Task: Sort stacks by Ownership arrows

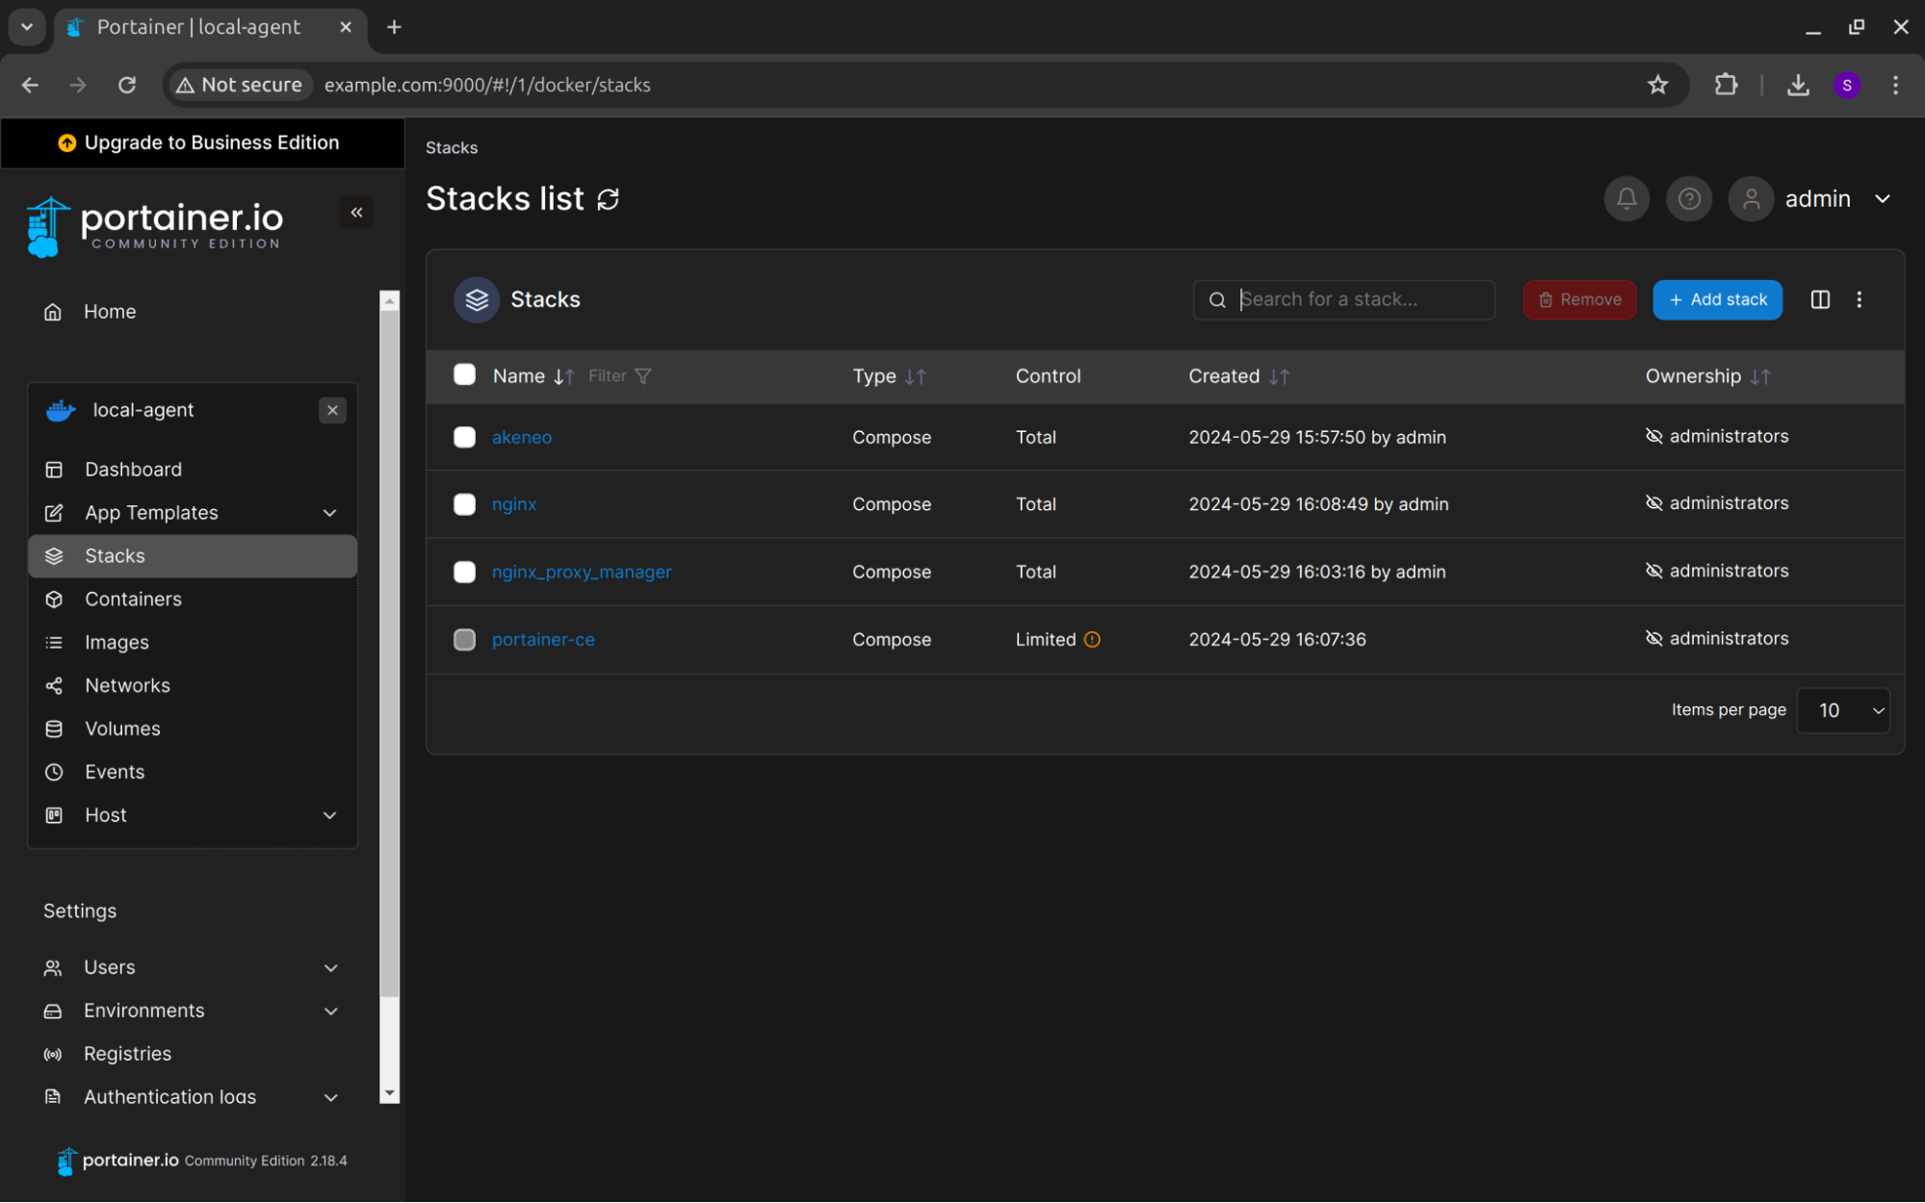Action: (x=1760, y=376)
